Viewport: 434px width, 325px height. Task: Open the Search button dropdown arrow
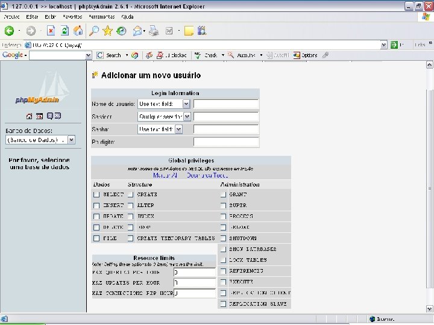tap(127, 55)
